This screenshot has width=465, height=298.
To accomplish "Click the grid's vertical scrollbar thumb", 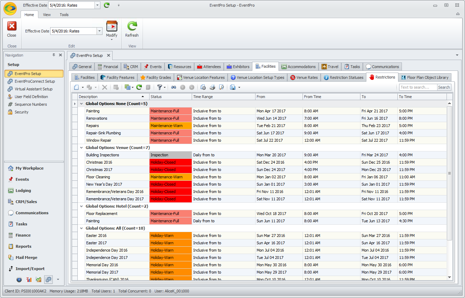I will [449, 173].
